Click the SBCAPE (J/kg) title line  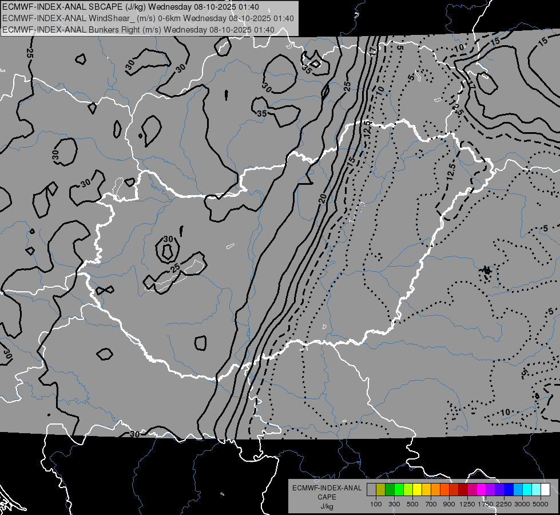tap(131, 7)
